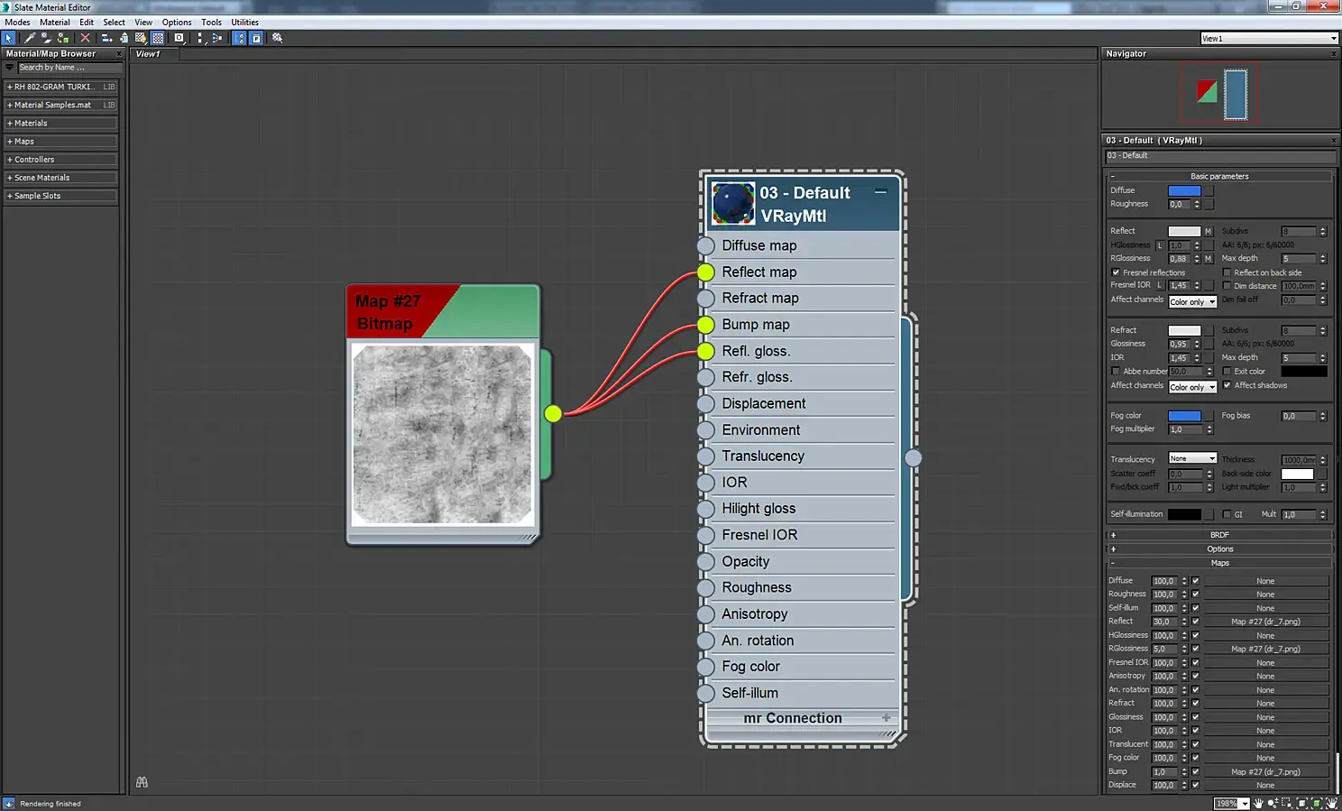Pick material from object with eyedropper icon
The width and height of the screenshot is (1342, 811).
30,38
